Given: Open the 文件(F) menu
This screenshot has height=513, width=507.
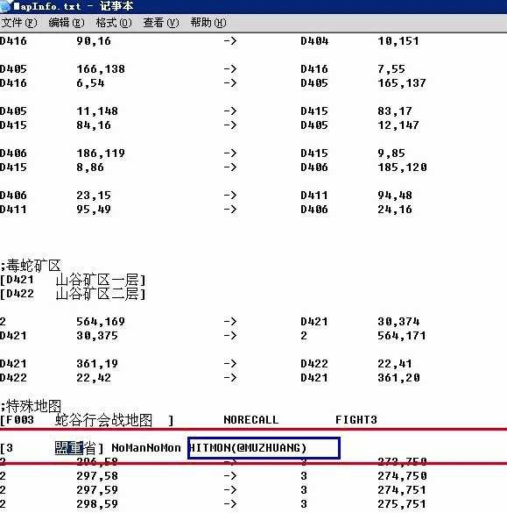Looking at the screenshot, I should pos(19,23).
